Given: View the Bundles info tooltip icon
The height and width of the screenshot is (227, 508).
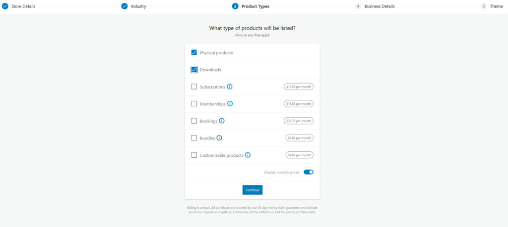Looking at the screenshot, I should point(219,138).
